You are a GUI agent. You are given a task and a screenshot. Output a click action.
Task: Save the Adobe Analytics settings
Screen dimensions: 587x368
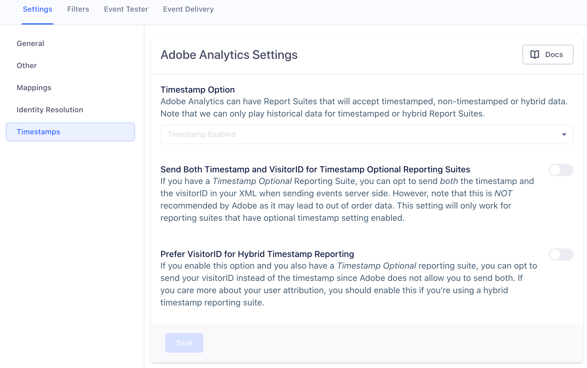[184, 343]
